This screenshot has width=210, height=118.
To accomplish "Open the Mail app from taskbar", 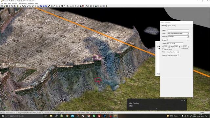I will click(x=73, y=116).
